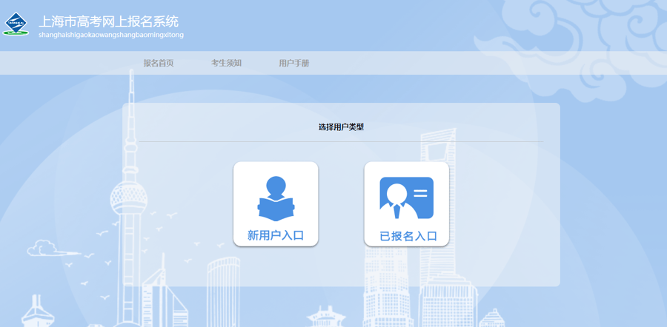The height and width of the screenshot is (327, 667).
Task: Select the reading person icon for new users
Action: click(x=276, y=199)
